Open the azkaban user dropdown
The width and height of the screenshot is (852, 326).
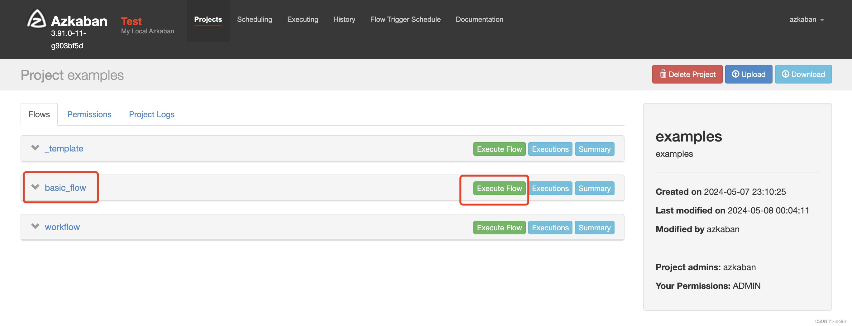807,20
